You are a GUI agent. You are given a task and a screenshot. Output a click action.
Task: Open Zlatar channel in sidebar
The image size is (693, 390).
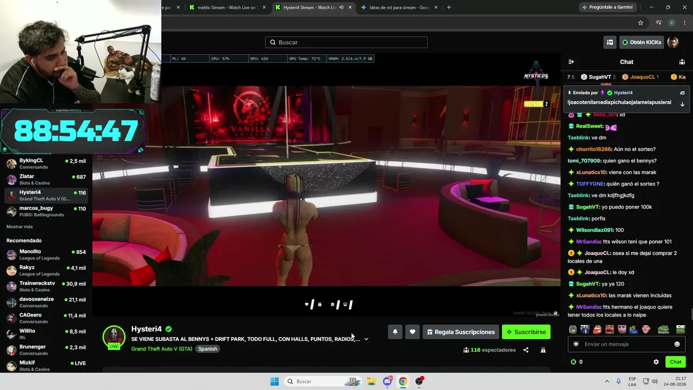click(x=46, y=179)
